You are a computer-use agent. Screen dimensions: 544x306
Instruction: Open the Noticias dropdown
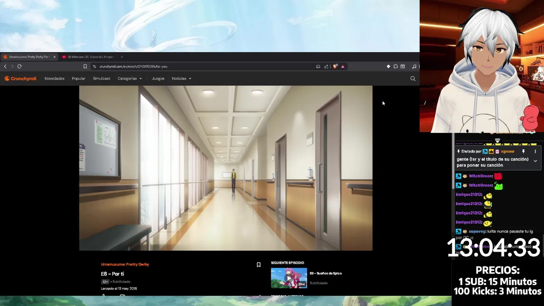coord(181,79)
